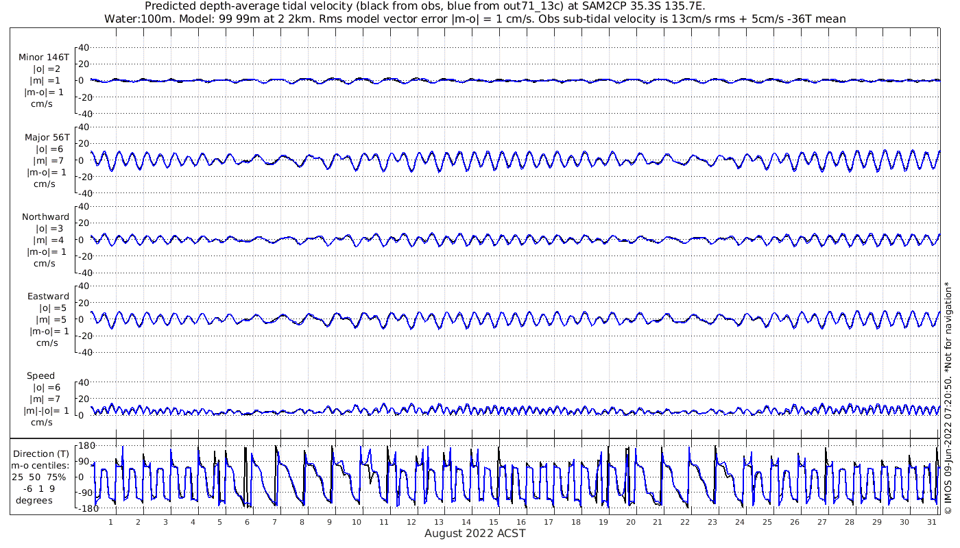This screenshot has width=960, height=548.
Task: Click the 'm-o centiles:' label
Action: 40,465
